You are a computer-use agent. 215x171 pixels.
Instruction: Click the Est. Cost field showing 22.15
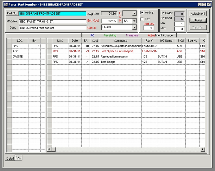tap(109, 21)
